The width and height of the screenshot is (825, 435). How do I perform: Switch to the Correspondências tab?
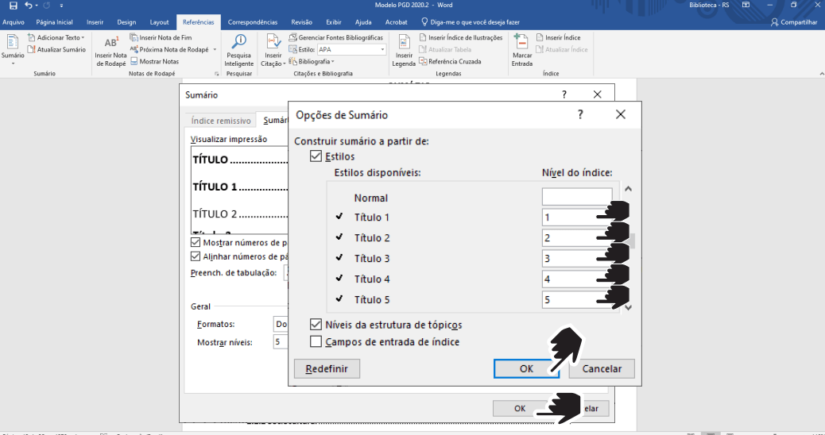tap(253, 22)
